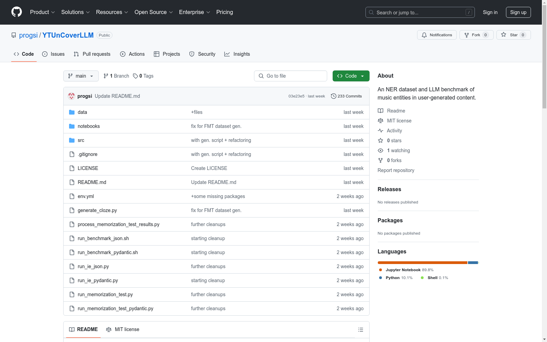Click the MIT license scale icon in About
This screenshot has width=547, height=342.
pyautogui.click(x=381, y=121)
